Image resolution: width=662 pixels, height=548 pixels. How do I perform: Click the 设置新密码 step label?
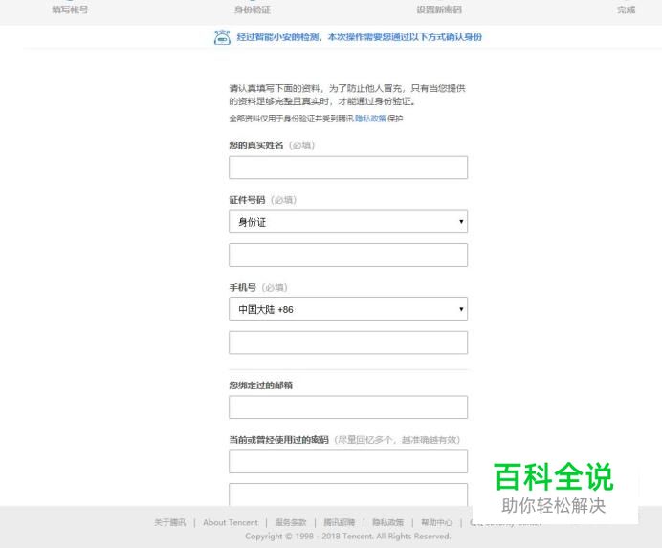click(439, 10)
